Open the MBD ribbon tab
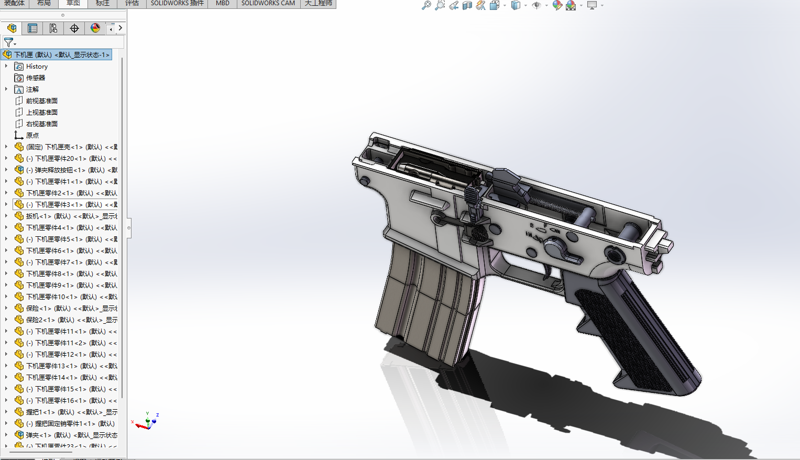Viewport: 800px width, 460px height. (x=223, y=3)
